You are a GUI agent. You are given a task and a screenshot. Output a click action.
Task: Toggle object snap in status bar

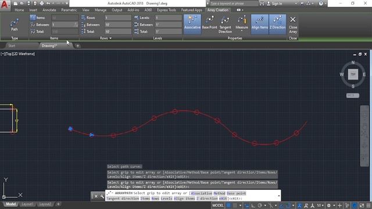(288, 206)
